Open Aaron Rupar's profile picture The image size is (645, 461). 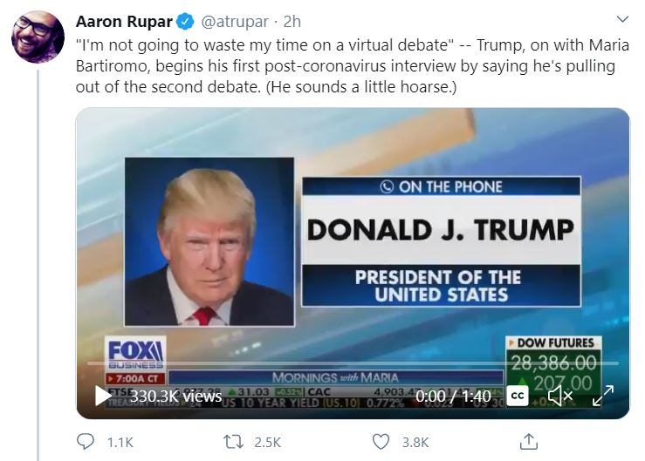[38, 37]
